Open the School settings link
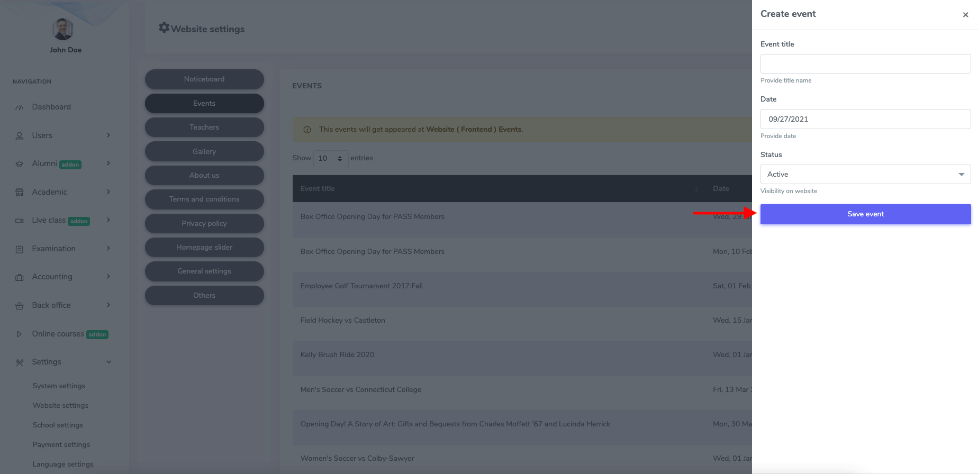 [x=58, y=425]
